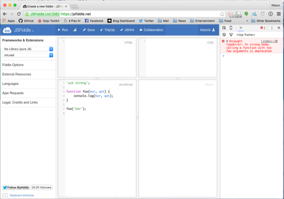Open Blog Dashboard bookmark
Image resolution: width=284 pixels, height=199 pixels.
[x=121, y=21]
